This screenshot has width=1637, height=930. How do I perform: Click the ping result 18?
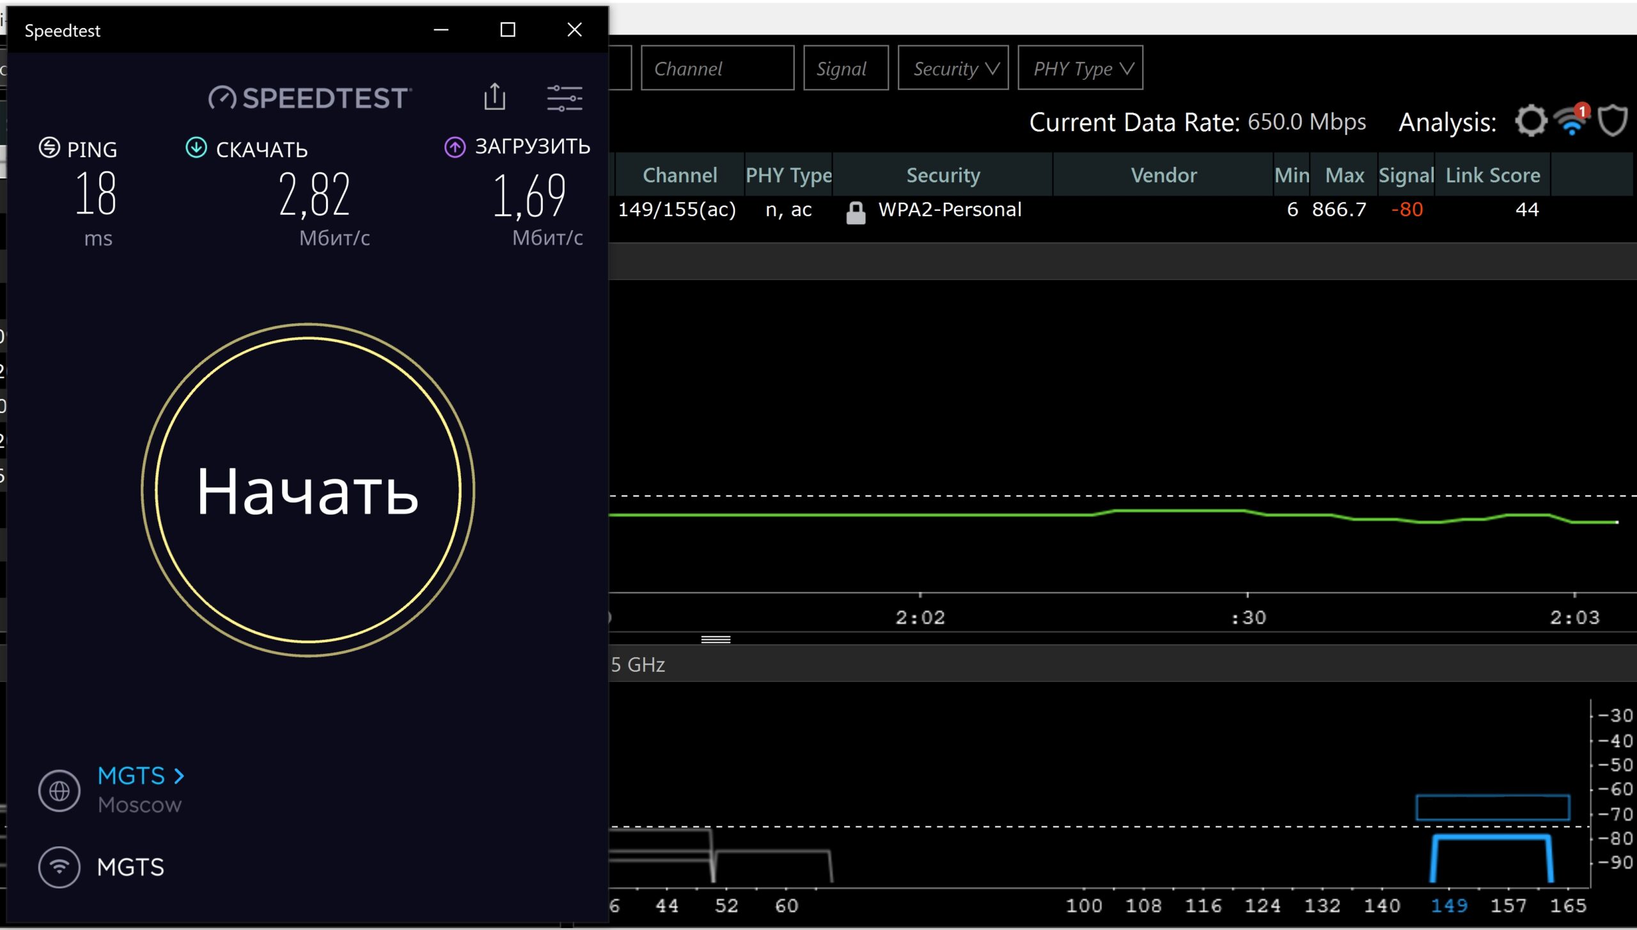coord(96,194)
